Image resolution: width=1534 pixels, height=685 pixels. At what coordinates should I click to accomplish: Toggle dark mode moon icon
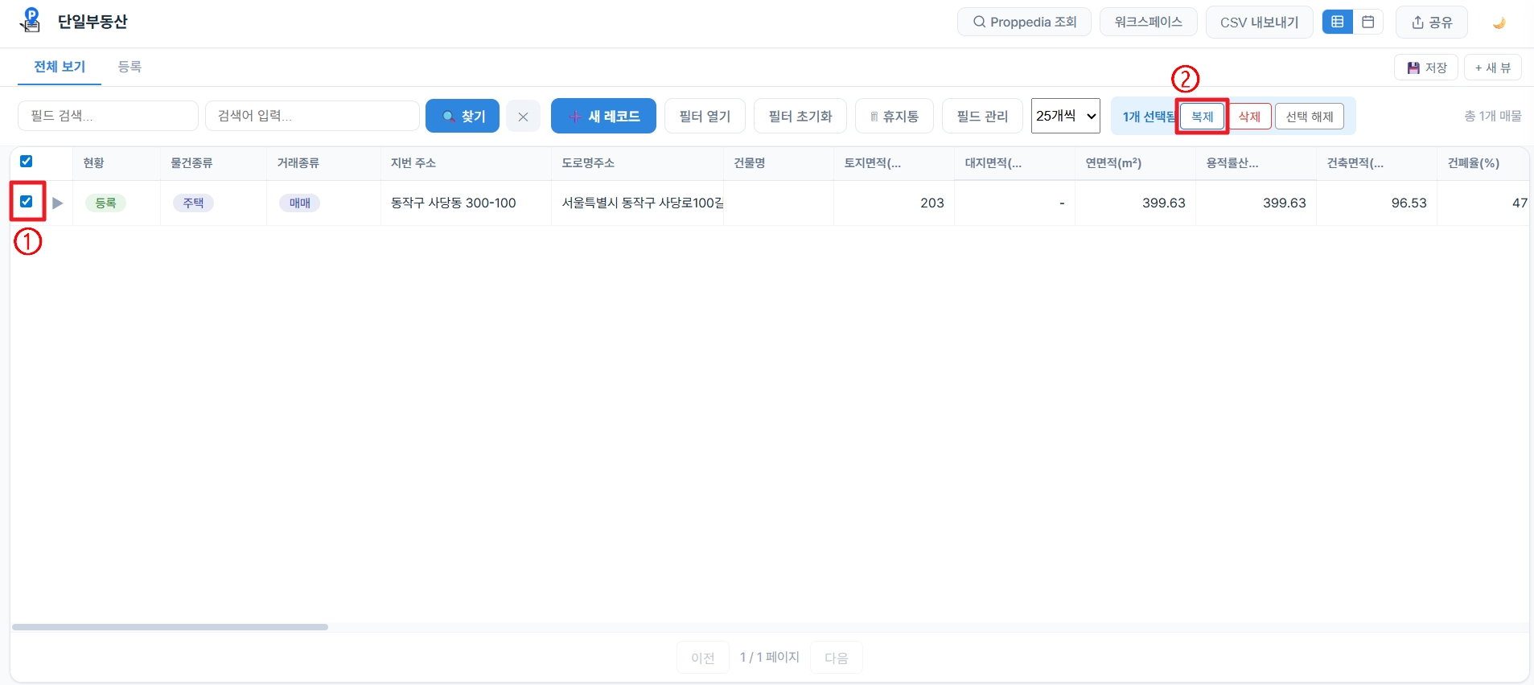pyautogui.click(x=1499, y=23)
